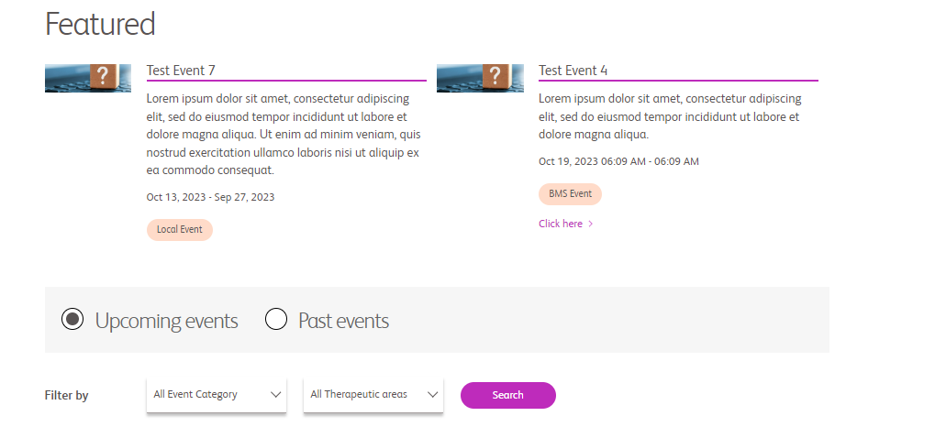Click the Local Event tag

(x=180, y=230)
